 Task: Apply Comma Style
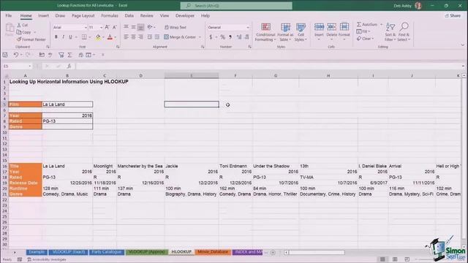230,37
